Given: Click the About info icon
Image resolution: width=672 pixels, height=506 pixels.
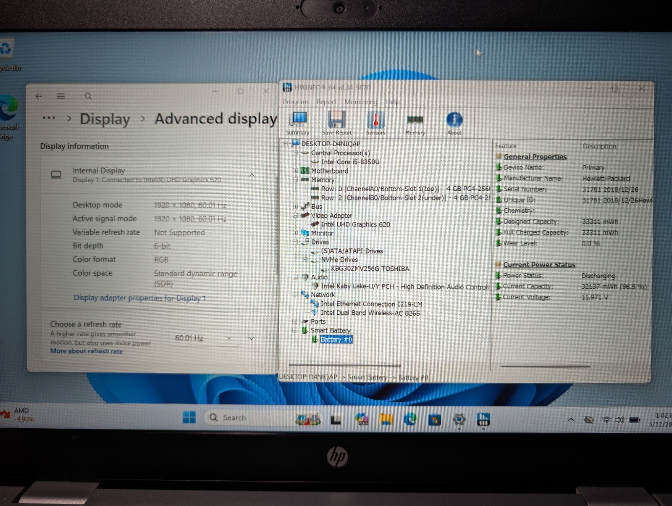Looking at the screenshot, I should [454, 123].
